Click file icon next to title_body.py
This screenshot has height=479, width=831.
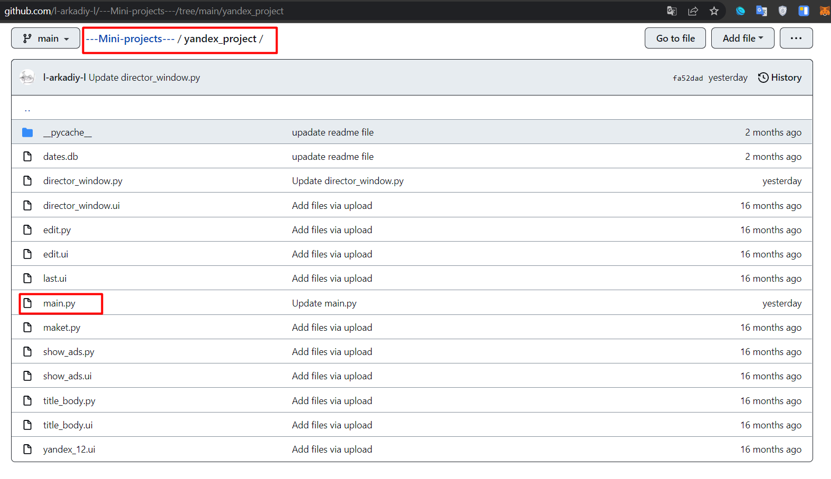click(27, 401)
